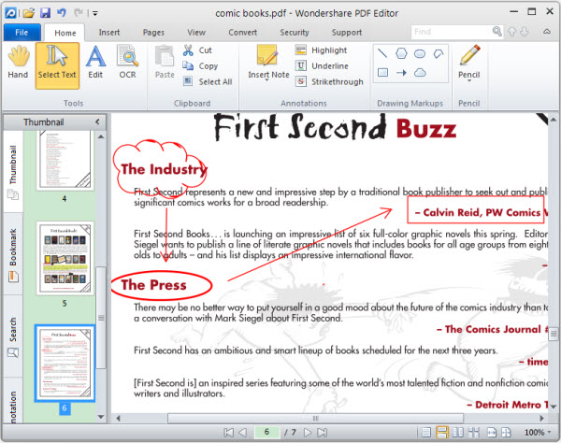The width and height of the screenshot is (561, 443).
Task: Switch to continuous facing view mode
Action: pos(474,433)
